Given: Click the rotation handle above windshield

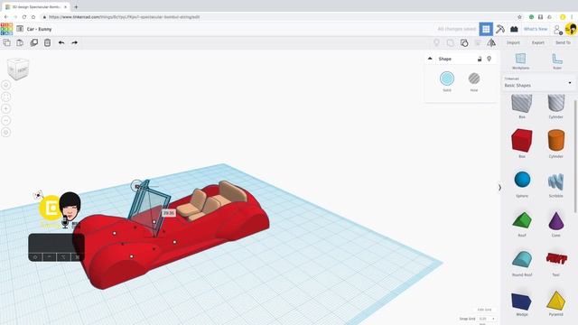Looking at the screenshot, I should 136,186.
